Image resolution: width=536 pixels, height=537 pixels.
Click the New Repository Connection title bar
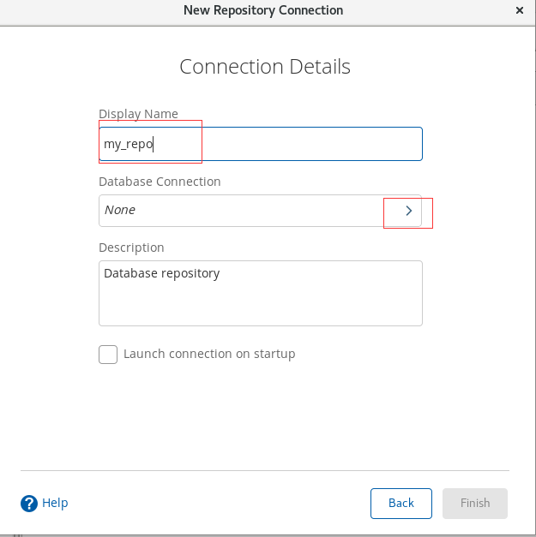coord(263,10)
